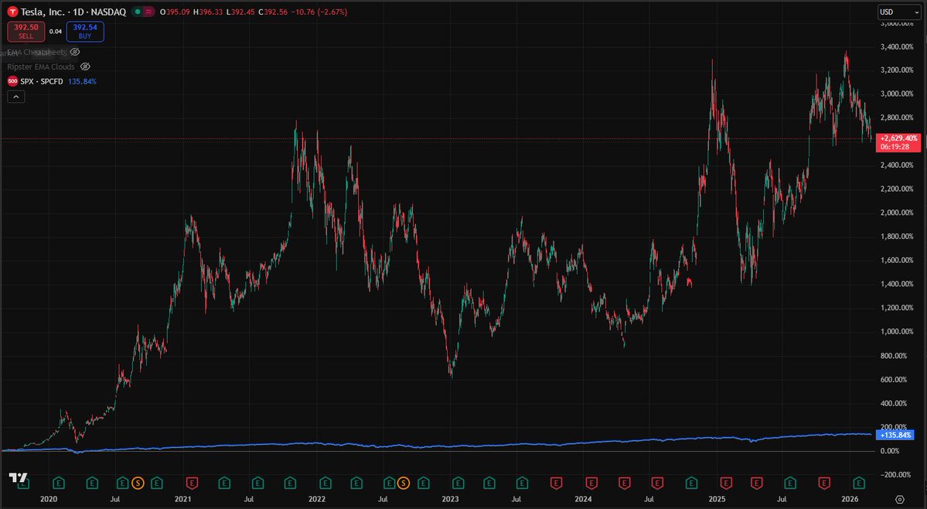The height and width of the screenshot is (509, 927).
Task: Click the C392.56 close value
Action: point(273,12)
